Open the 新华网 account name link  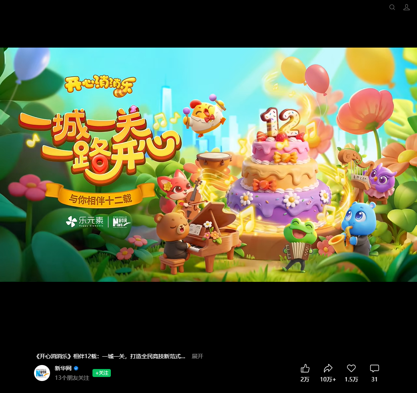point(63,369)
